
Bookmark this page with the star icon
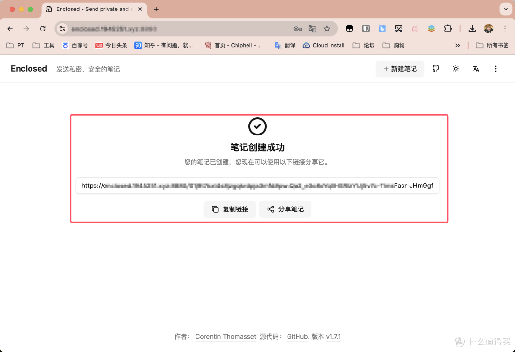tap(327, 29)
